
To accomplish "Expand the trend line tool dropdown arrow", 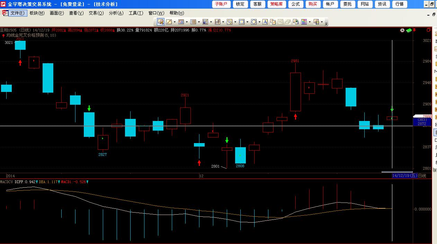I will pyautogui.click(x=175, y=22).
